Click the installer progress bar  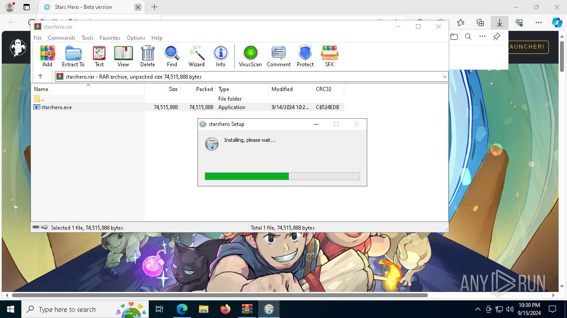click(282, 176)
